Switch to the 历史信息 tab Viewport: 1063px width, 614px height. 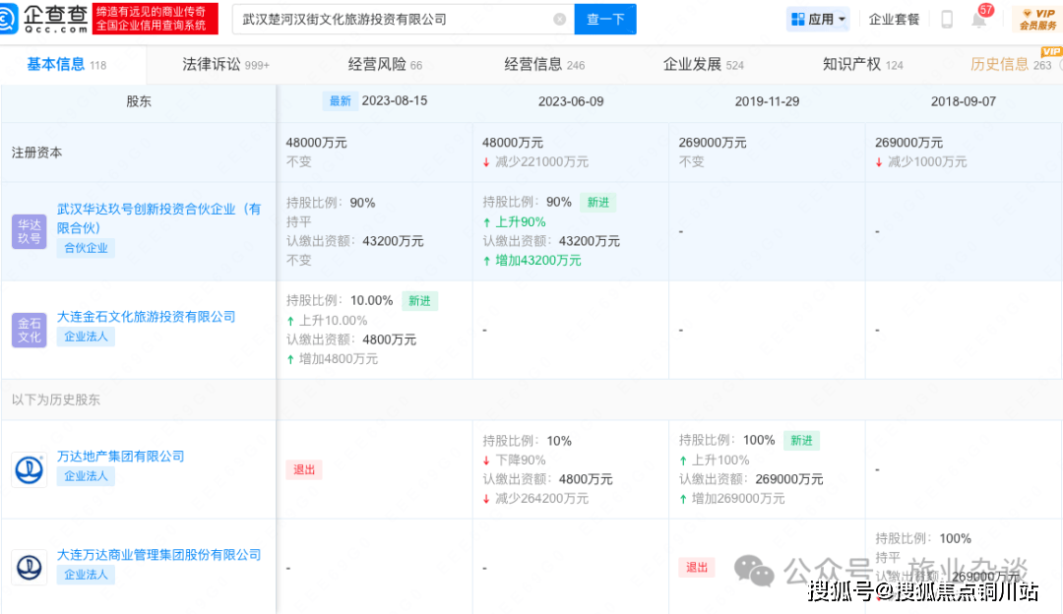1011,65
